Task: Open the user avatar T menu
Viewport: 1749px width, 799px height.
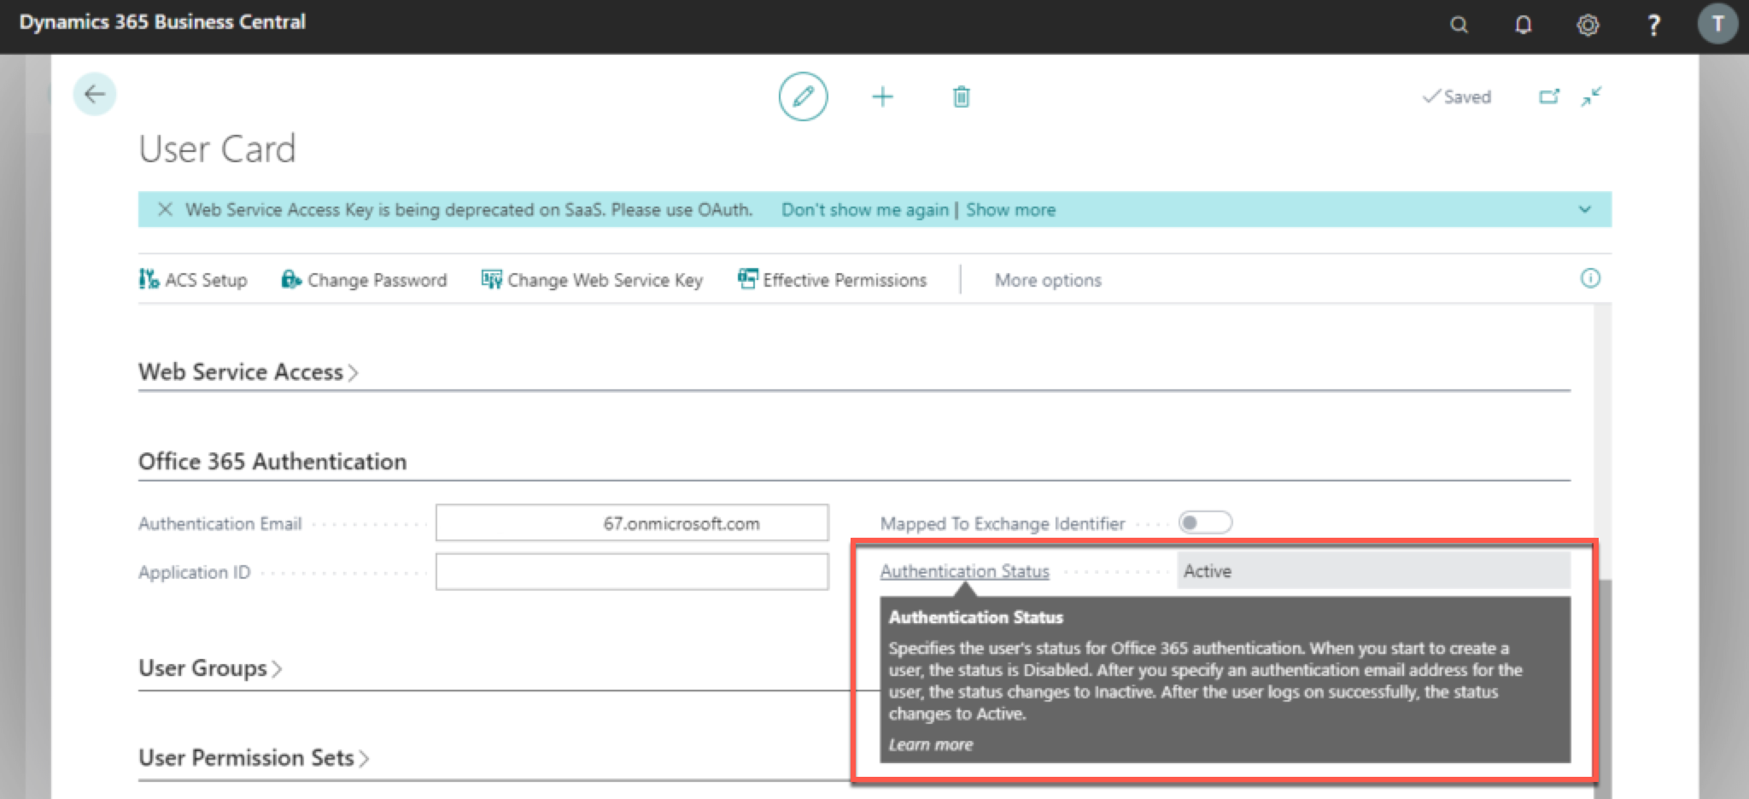Action: (1717, 24)
